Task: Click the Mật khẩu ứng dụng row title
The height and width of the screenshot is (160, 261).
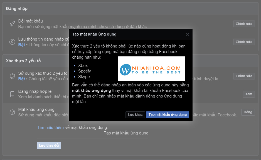Action: (x=36, y=109)
